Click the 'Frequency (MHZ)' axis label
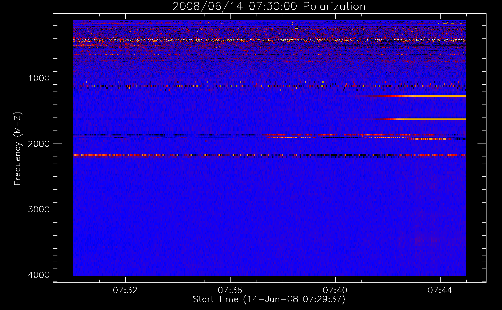This screenshot has height=310, width=502. pos(17,149)
